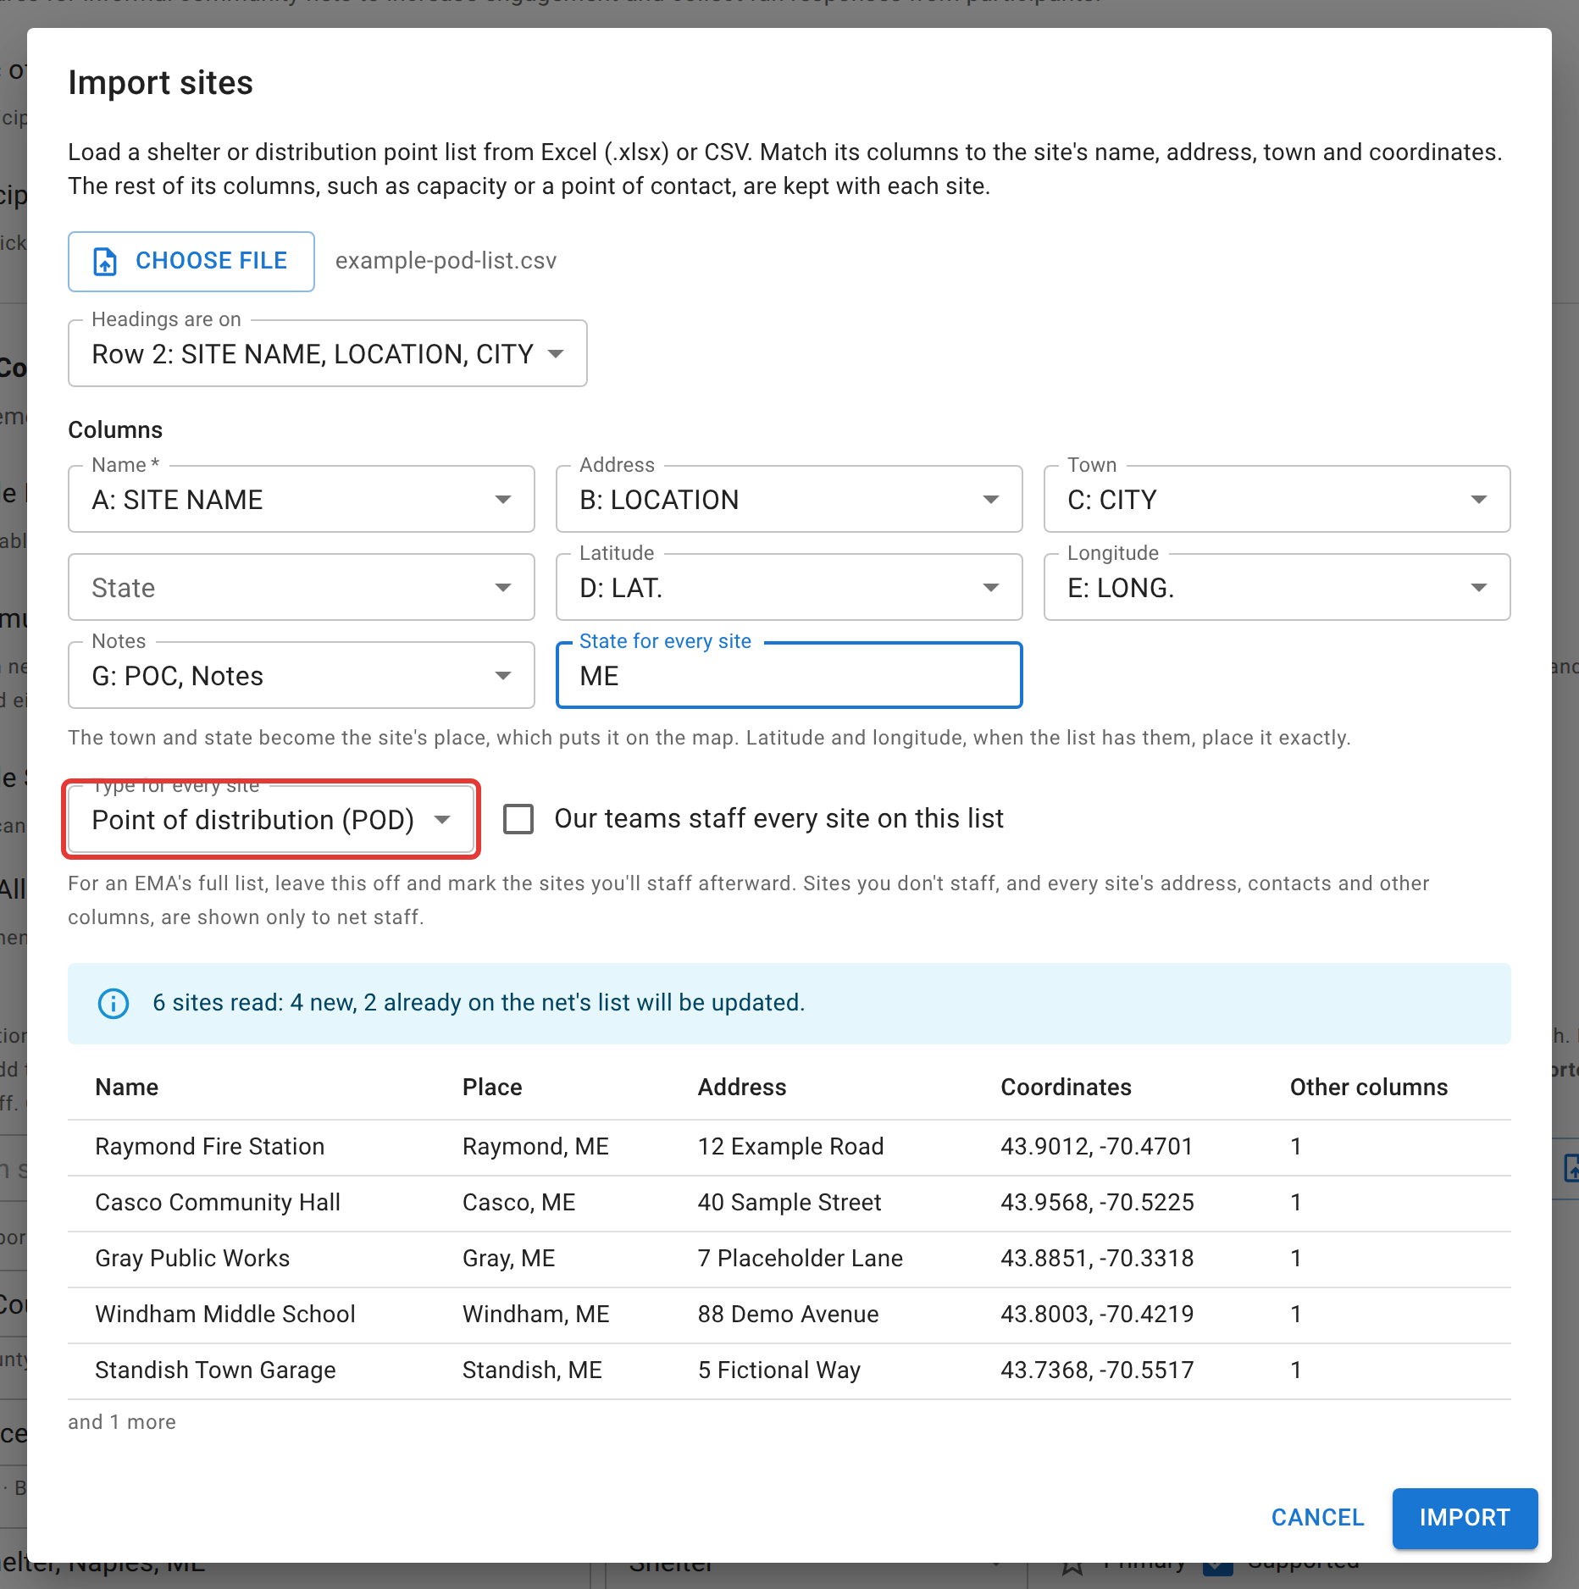Open the Notes column dropdown

coord(302,675)
